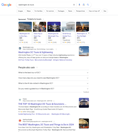Click the GetYourGuide result thumbnail image
The height and width of the screenshot is (132, 118).
pos(84,123)
